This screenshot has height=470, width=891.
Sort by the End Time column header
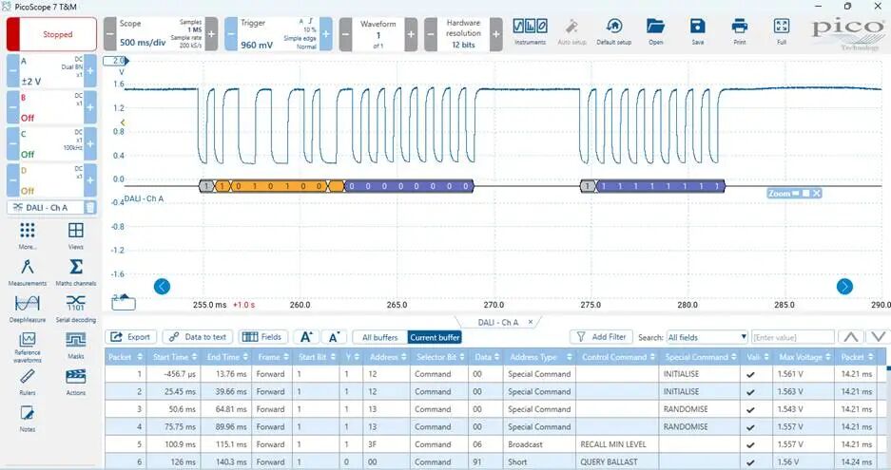[226, 356]
